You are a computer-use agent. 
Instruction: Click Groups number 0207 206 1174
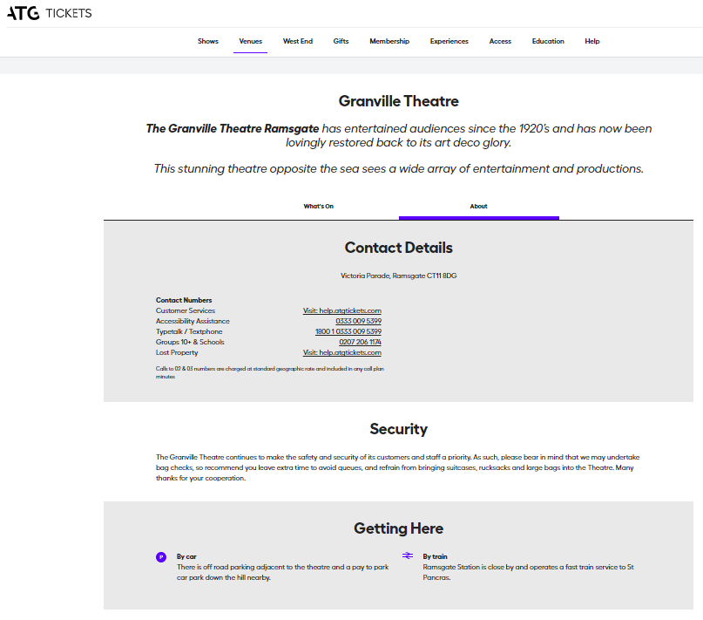pyautogui.click(x=360, y=342)
